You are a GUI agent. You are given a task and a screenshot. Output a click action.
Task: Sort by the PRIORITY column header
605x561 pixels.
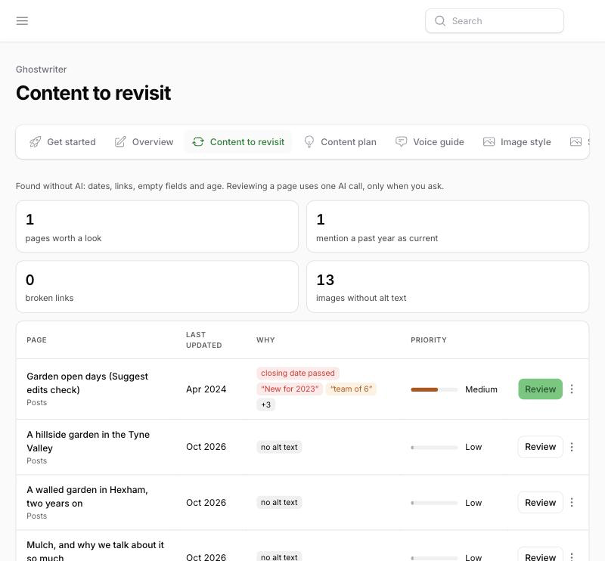click(429, 340)
